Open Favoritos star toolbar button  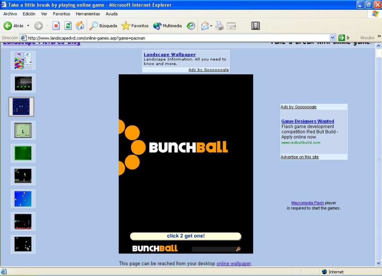[x=135, y=26]
